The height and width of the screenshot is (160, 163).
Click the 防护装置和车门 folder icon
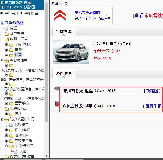click(6, 119)
